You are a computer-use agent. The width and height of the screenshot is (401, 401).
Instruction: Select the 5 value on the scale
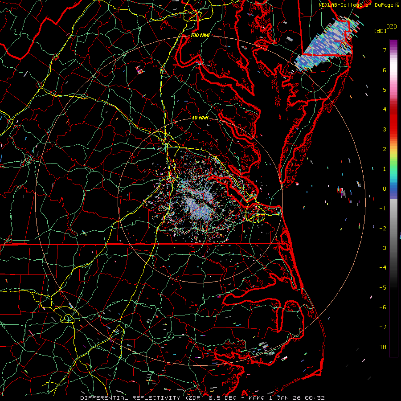pyautogui.click(x=385, y=90)
